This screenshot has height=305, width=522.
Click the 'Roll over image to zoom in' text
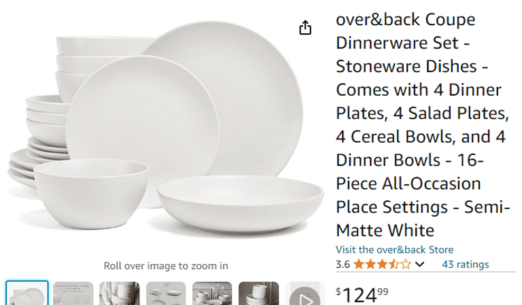(x=166, y=266)
